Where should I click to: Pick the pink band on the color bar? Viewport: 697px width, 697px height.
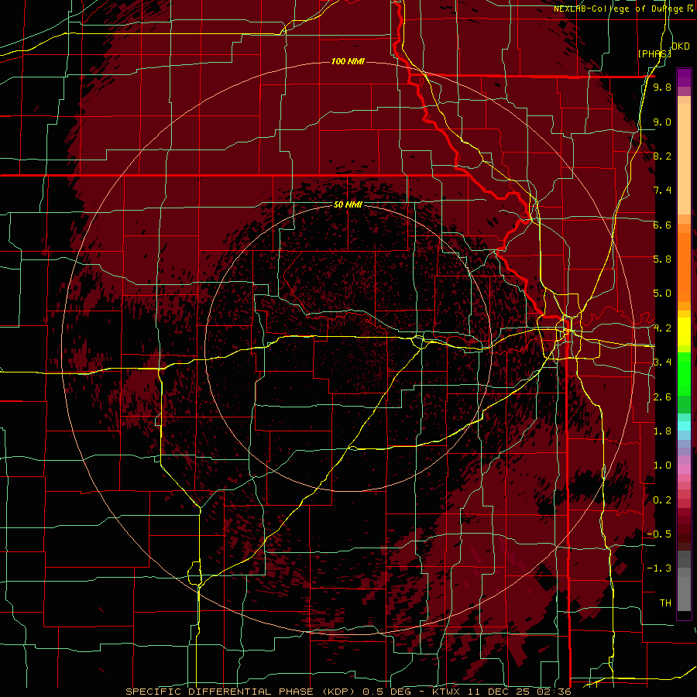(684, 469)
